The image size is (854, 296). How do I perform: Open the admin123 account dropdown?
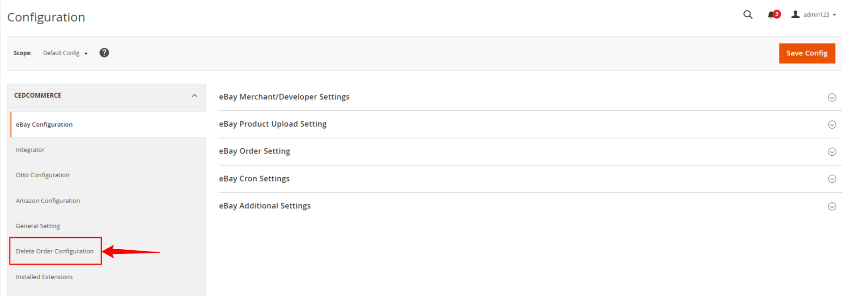point(814,14)
